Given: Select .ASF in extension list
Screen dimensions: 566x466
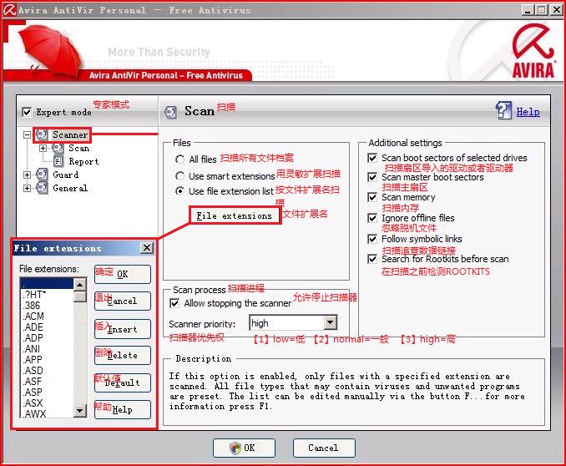Looking at the screenshot, I should click(x=47, y=381).
